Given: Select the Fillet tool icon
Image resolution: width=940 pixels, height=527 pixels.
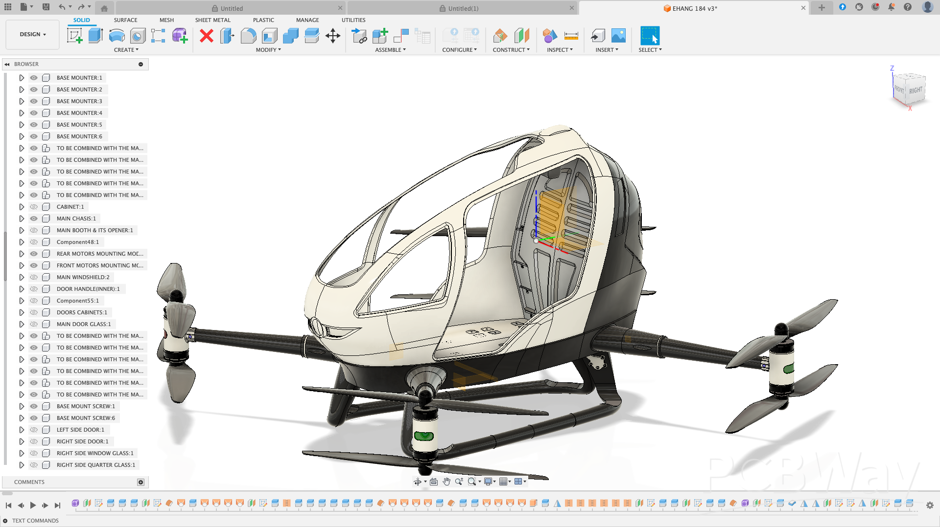Looking at the screenshot, I should [x=248, y=36].
